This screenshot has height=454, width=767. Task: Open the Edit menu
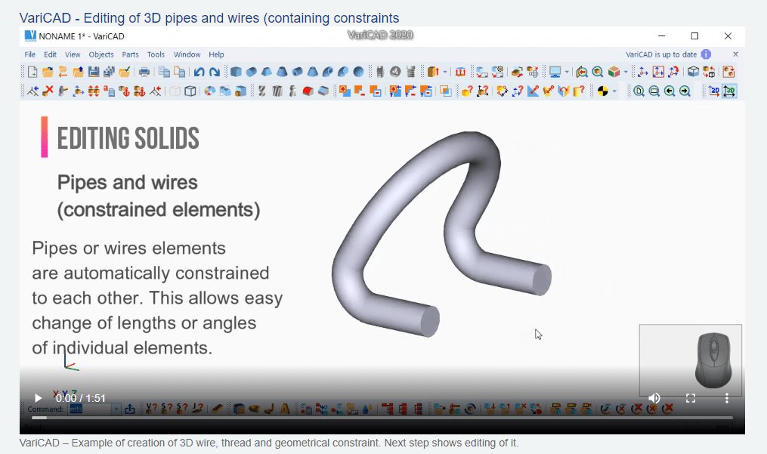coord(50,55)
